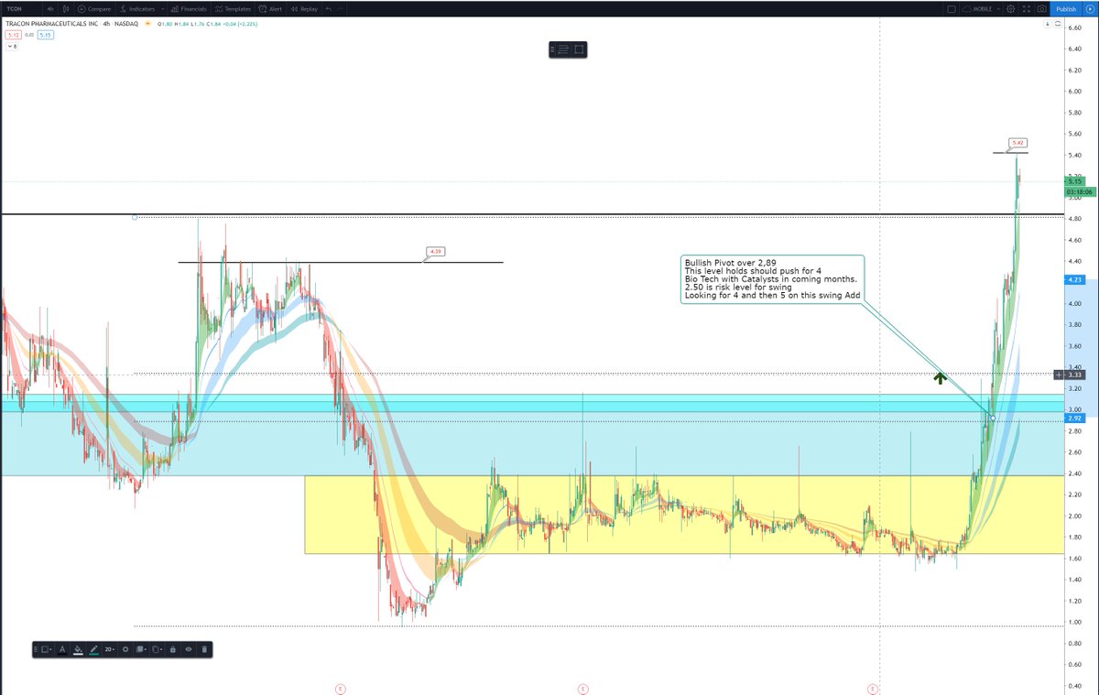The width and height of the screenshot is (1099, 695).
Task: Open the clone/copy dropdown in drawing toolbar
Action: point(158,649)
